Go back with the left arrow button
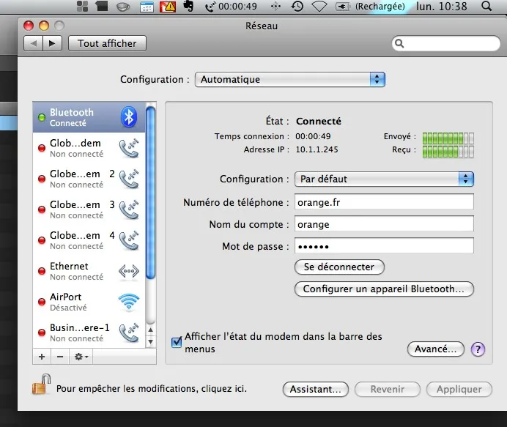 [33, 43]
